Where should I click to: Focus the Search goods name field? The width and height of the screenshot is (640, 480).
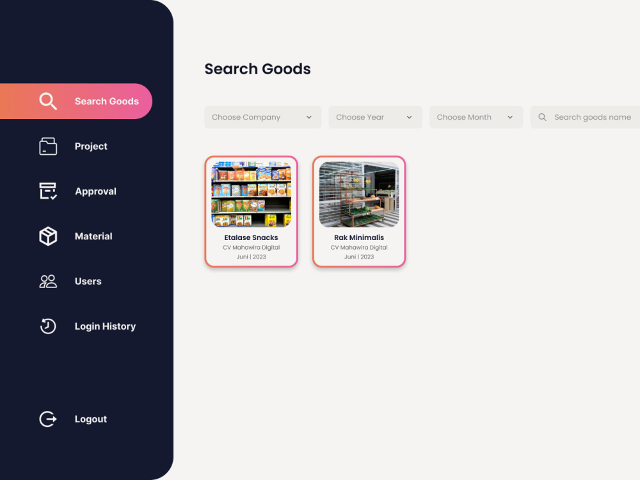click(586, 117)
